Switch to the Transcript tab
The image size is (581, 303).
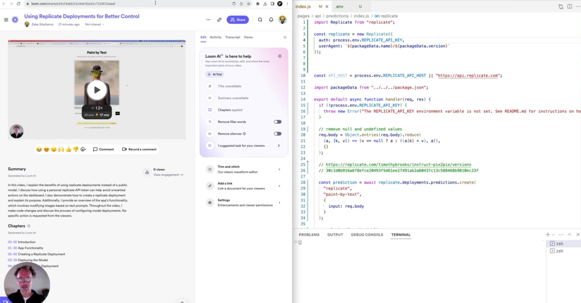[x=233, y=37]
